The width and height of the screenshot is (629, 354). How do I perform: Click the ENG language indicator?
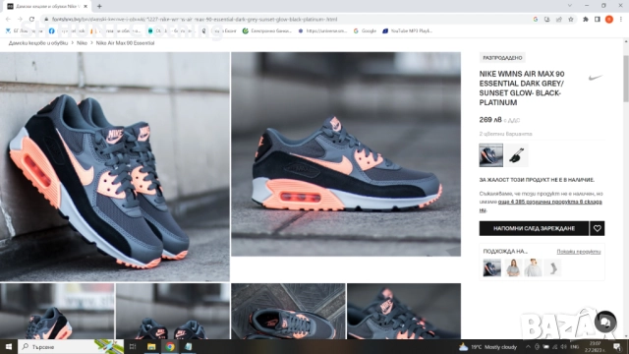coord(574,347)
